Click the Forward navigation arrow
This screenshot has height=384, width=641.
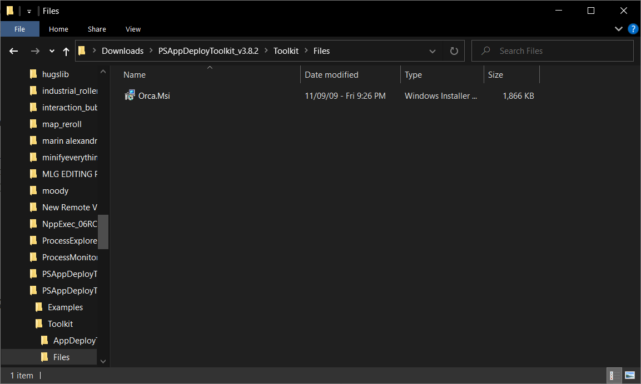(35, 51)
